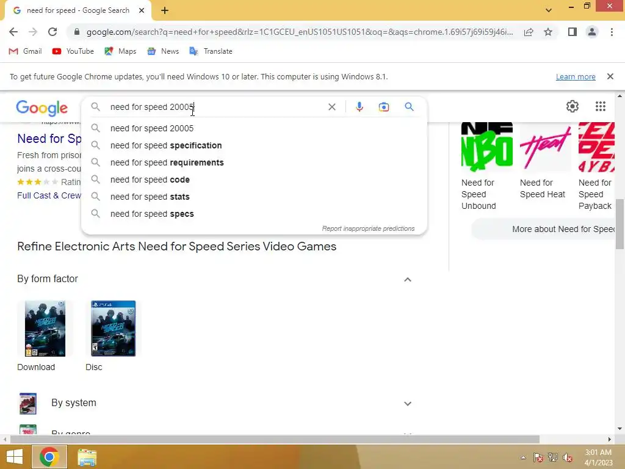625x469 pixels.
Task: Open the Google apps grid icon
Action: 601,106
